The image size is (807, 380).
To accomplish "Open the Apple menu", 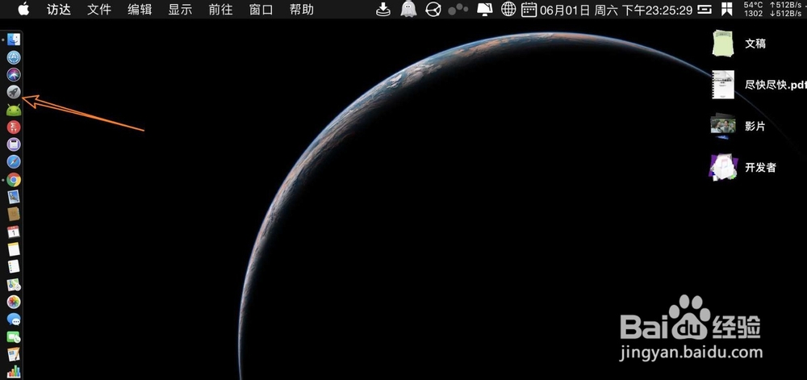I will pos(23,9).
